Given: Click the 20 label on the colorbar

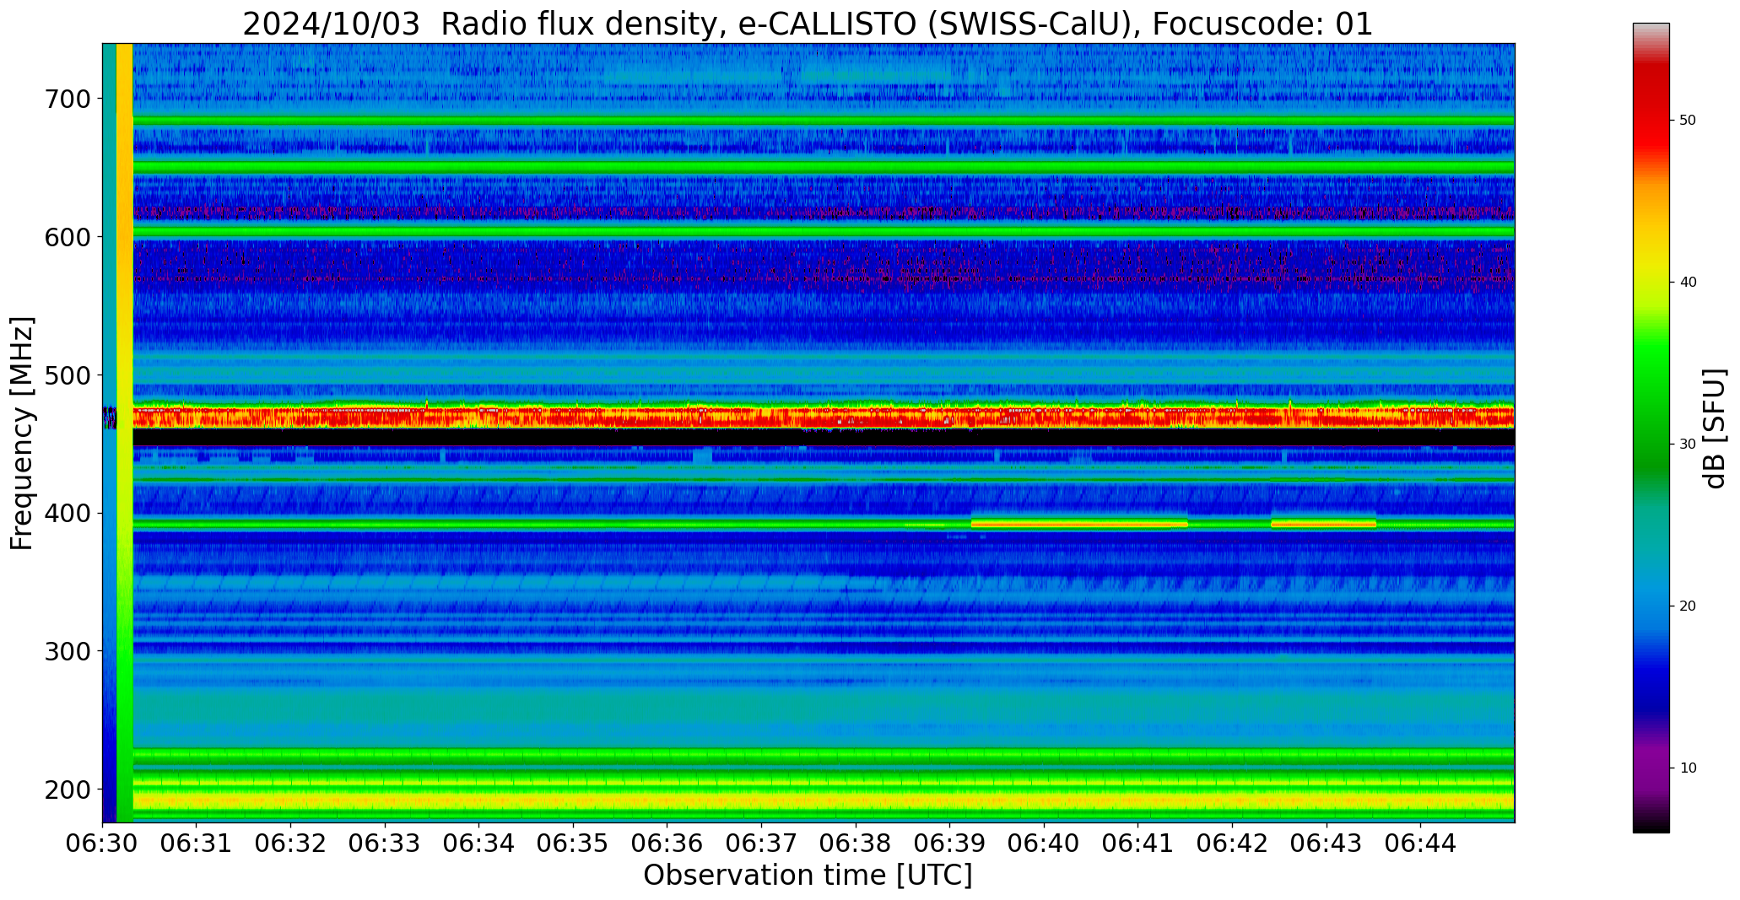Looking at the screenshot, I should pos(1688,606).
